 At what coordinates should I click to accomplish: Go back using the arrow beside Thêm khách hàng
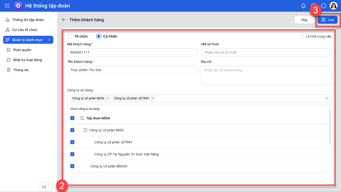[x=64, y=20]
